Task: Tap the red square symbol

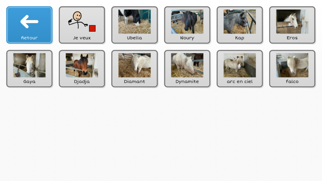Action: click(x=92, y=28)
